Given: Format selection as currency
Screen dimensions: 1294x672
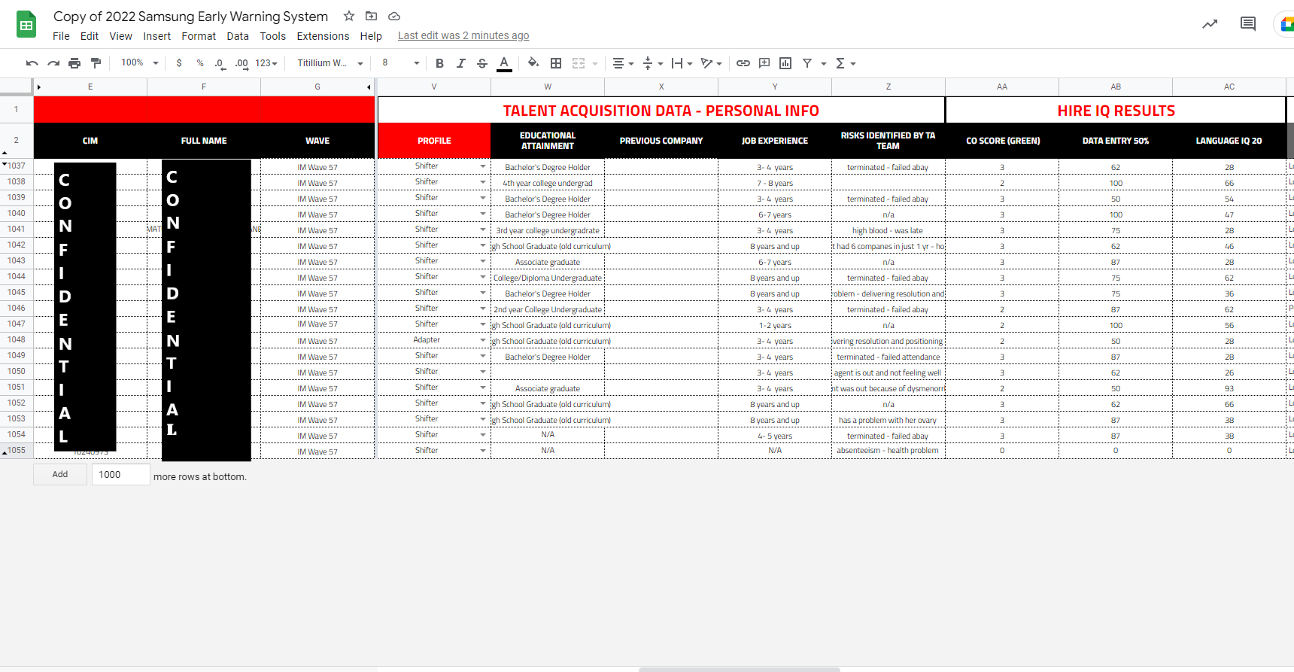Looking at the screenshot, I should (179, 63).
